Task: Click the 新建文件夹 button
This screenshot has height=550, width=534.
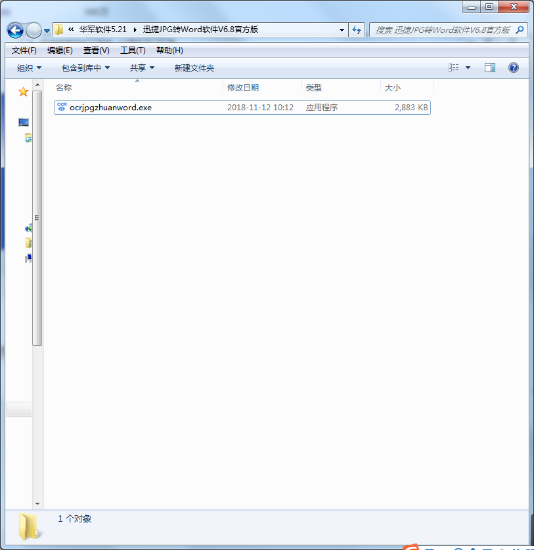Action: pos(194,67)
